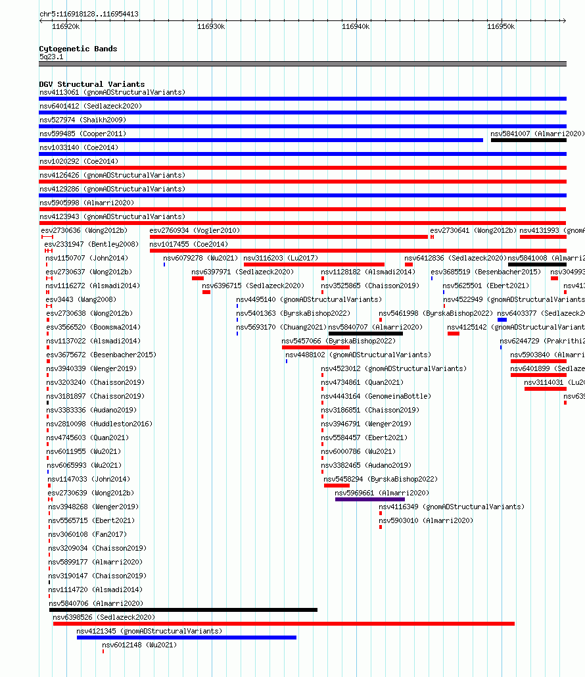Select nsv5905998 (Almarri2020) label

coord(87,203)
